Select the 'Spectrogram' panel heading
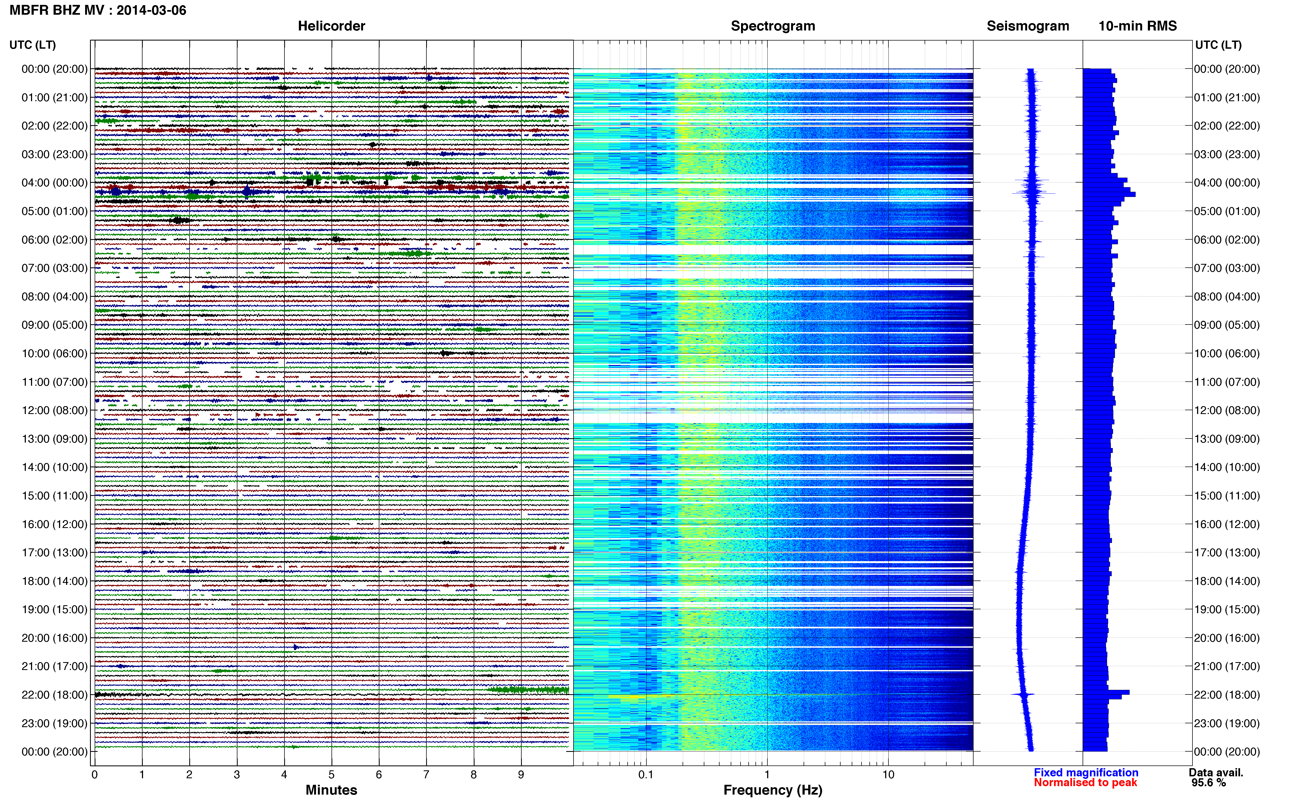Viewport: 1289px width, 806px height. (773, 26)
